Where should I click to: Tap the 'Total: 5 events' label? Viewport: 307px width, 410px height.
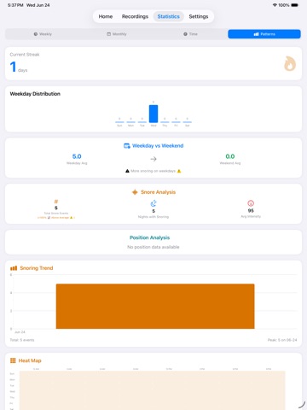[x=22, y=340]
